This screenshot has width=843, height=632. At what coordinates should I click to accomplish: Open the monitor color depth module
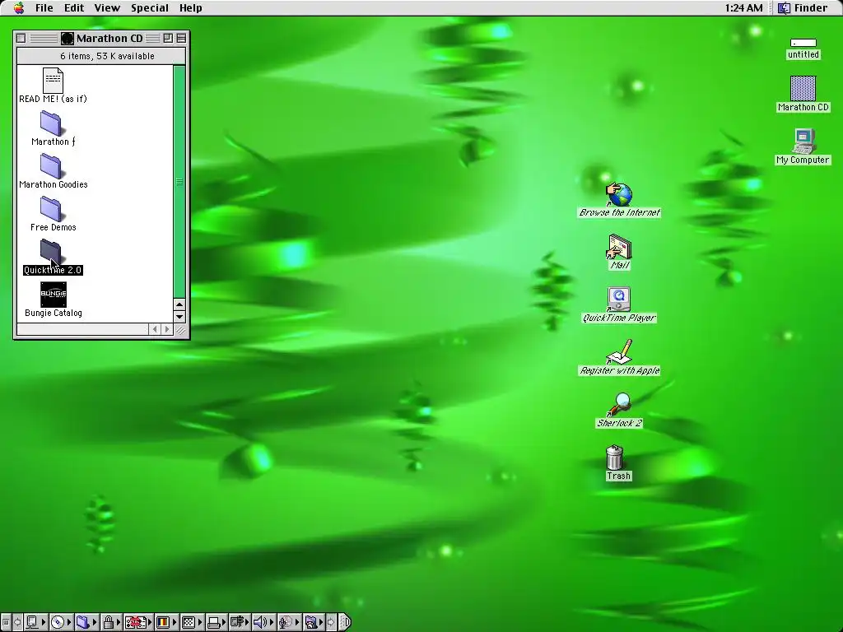point(166,622)
